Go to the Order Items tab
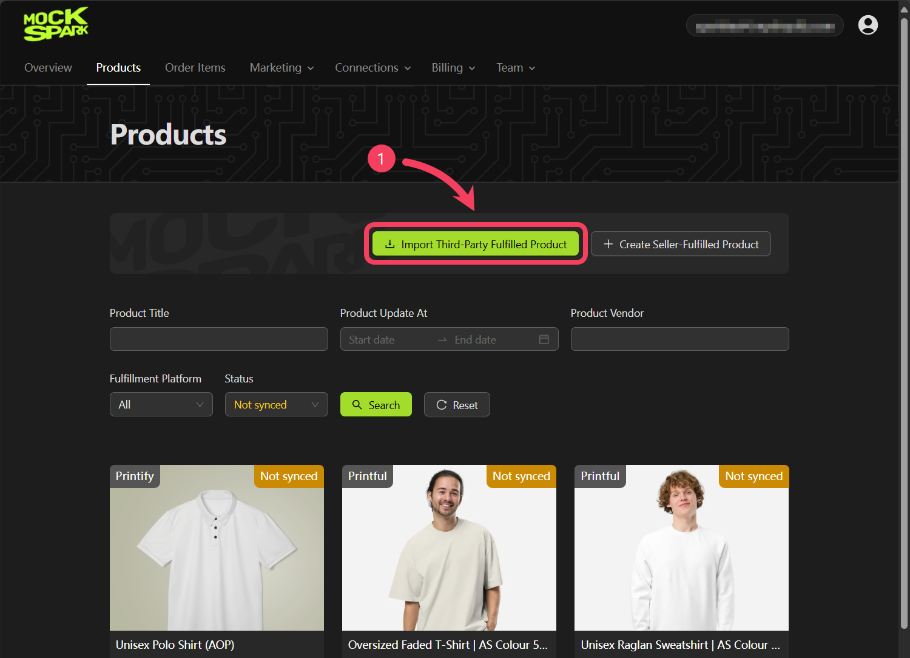 pyautogui.click(x=195, y=68)
